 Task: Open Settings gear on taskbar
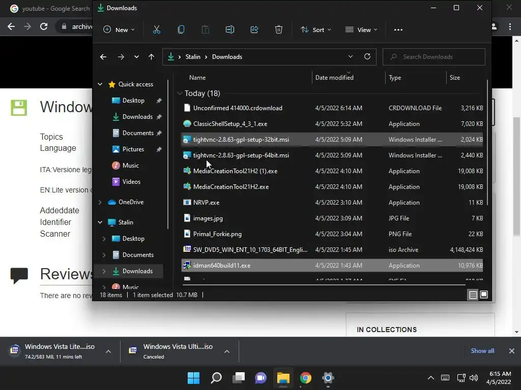click(x=328, y=378)
